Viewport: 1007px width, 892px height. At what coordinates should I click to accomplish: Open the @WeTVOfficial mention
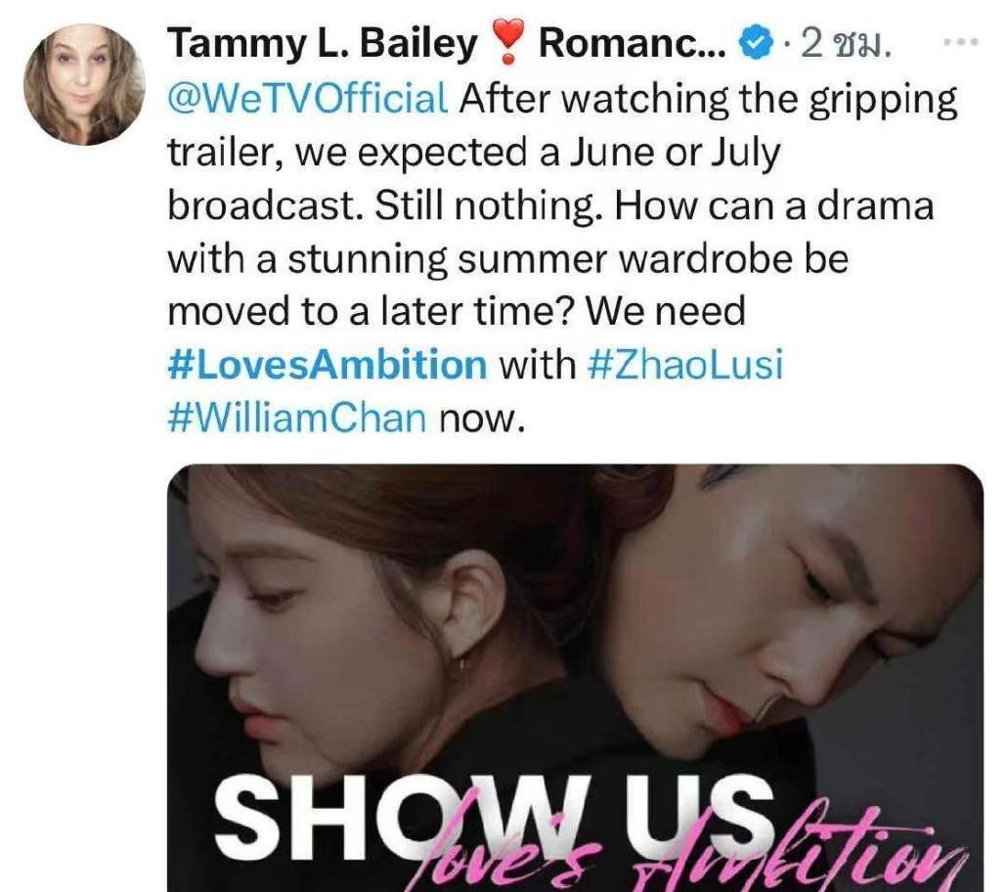308,99
